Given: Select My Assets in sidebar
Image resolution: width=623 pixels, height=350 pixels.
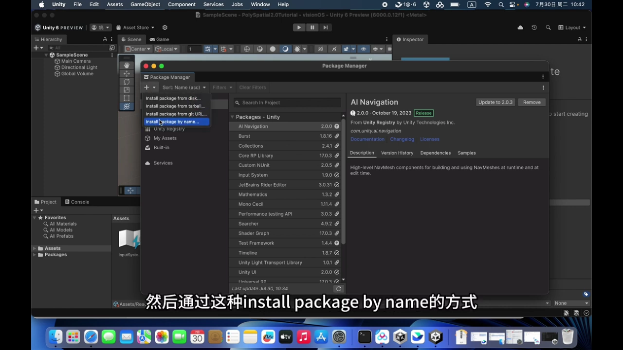Looking at the screenshot, I should click(165, 138).
